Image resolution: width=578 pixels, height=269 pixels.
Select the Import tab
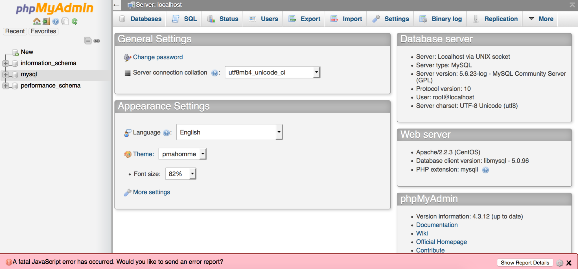[346, 19]
